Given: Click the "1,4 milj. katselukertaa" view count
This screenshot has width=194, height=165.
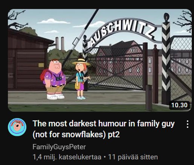Looking at the screenshot, I should (67, 157).
